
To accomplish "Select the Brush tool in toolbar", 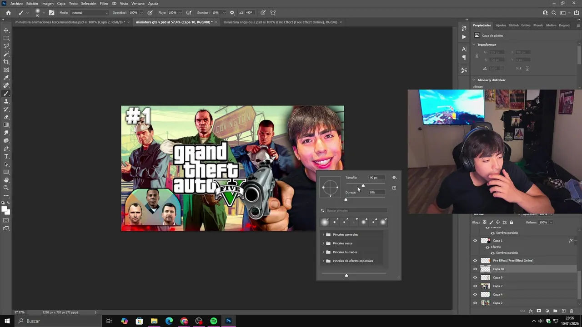I will click(x=6, y=94).
